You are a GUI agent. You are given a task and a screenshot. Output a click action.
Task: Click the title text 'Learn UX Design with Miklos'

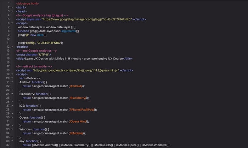44,59
